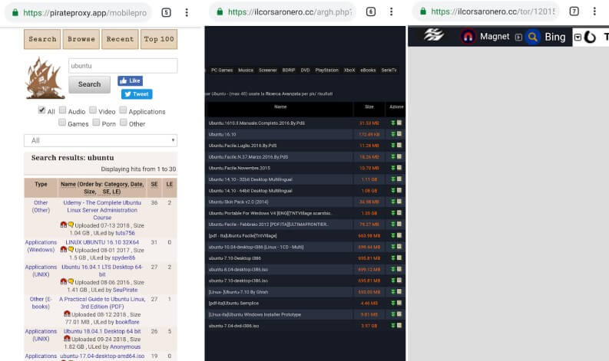Open the three-dot menu in pirateproxy window
609x361 pixels.
[x=187, y=12]
